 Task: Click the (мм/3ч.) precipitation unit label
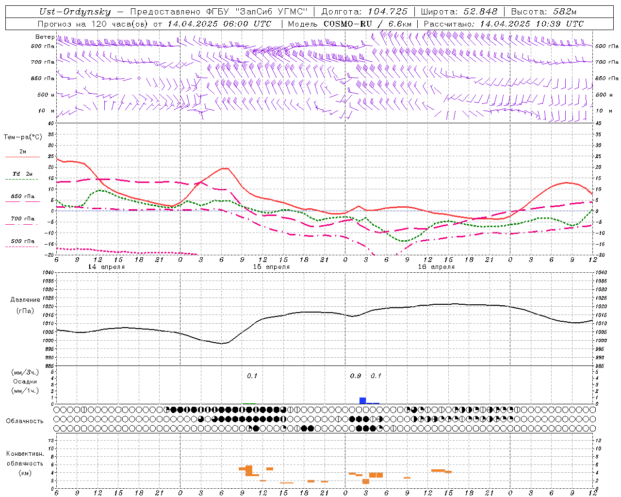25,372
